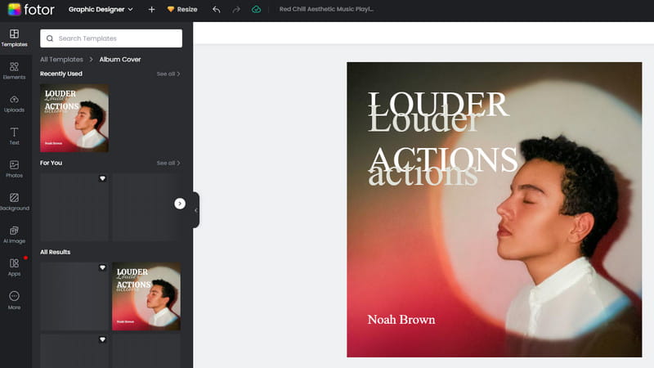Click the Resize button

point(181,9)
